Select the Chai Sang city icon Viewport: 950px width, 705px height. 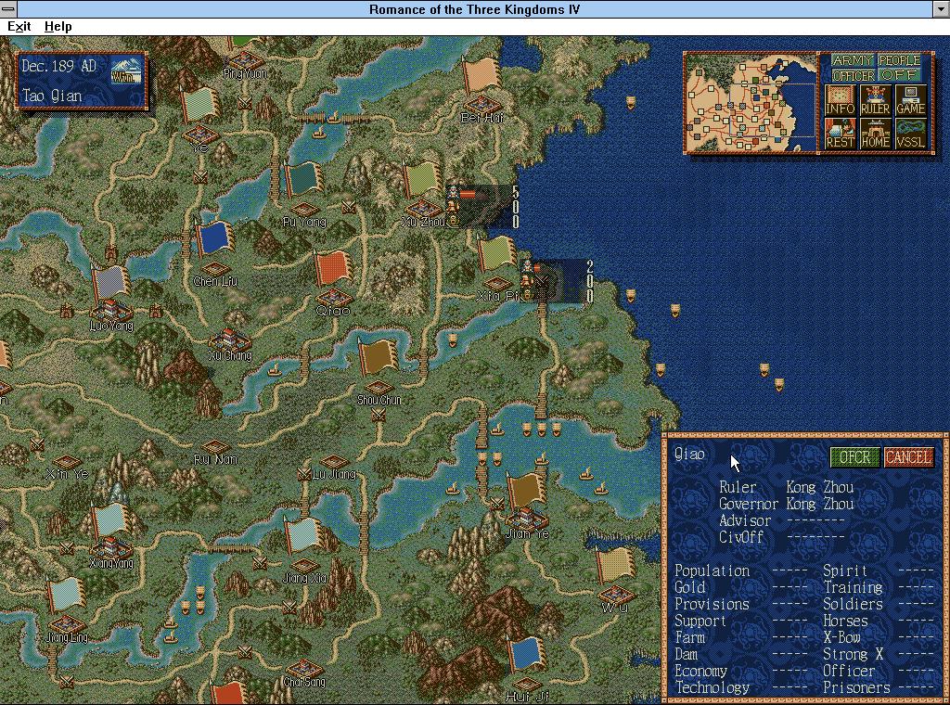click(304, 669)
